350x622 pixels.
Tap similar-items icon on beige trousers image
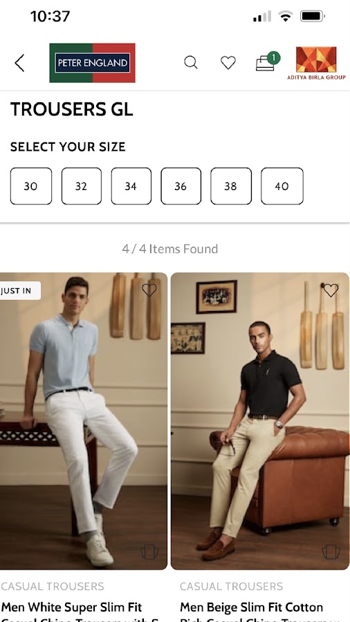[x=331, y=552]
